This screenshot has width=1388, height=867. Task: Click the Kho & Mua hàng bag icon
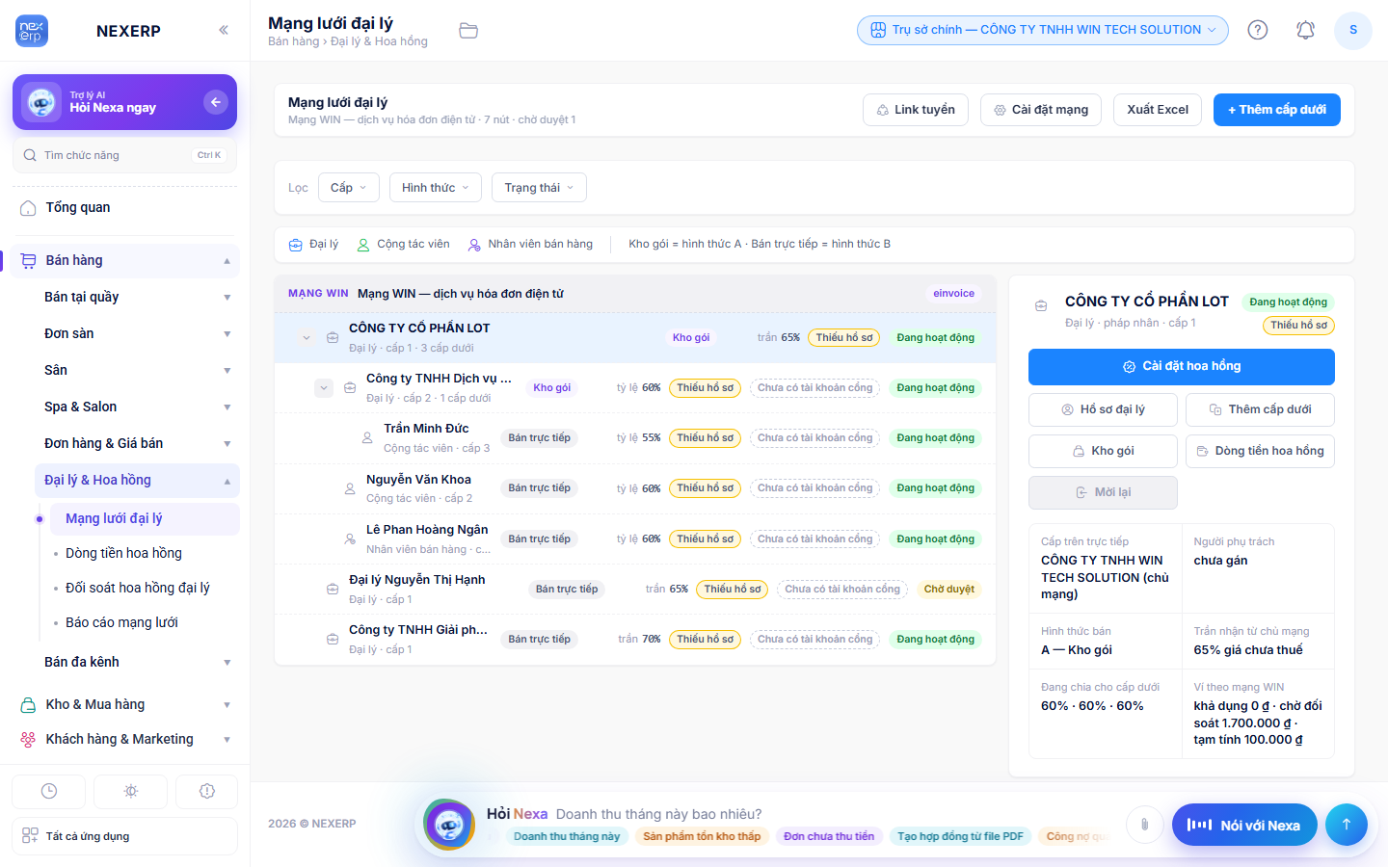[29, 705]
